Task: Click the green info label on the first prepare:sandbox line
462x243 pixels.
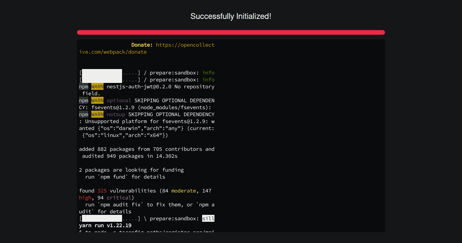Action: coord(208,73)
